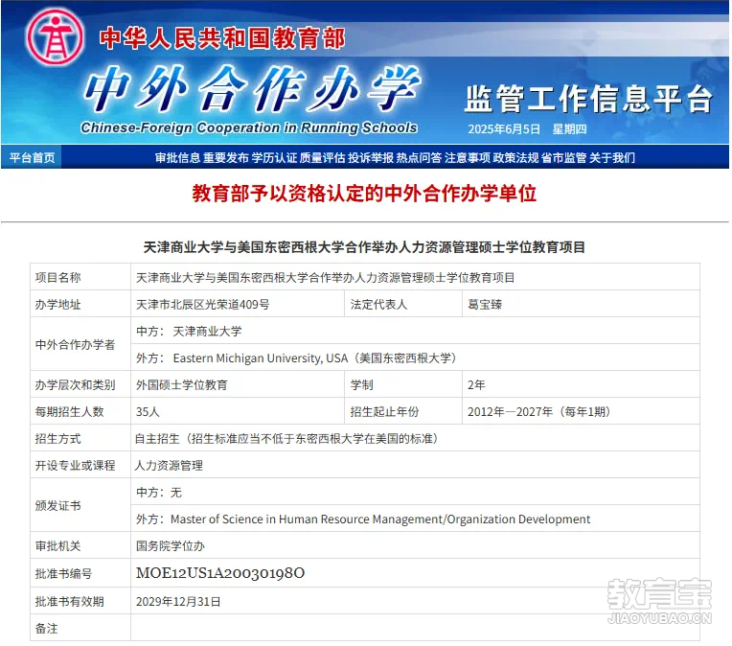The height and width of the screenshot is (646, 732).
Task: Click the value 2012年—2027年（每年1期）
Action: coord(539,411)
